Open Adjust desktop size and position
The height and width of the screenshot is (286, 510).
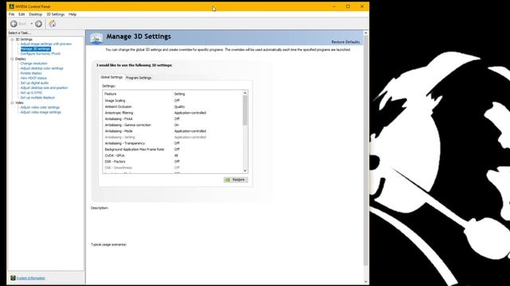tap(45, 87)
